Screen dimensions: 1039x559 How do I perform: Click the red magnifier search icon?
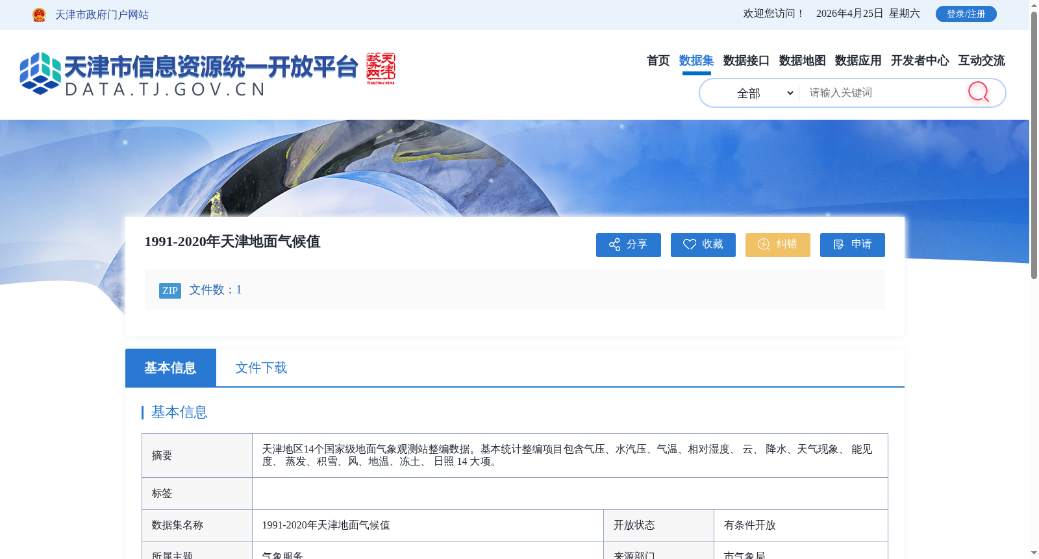point(979,92)
